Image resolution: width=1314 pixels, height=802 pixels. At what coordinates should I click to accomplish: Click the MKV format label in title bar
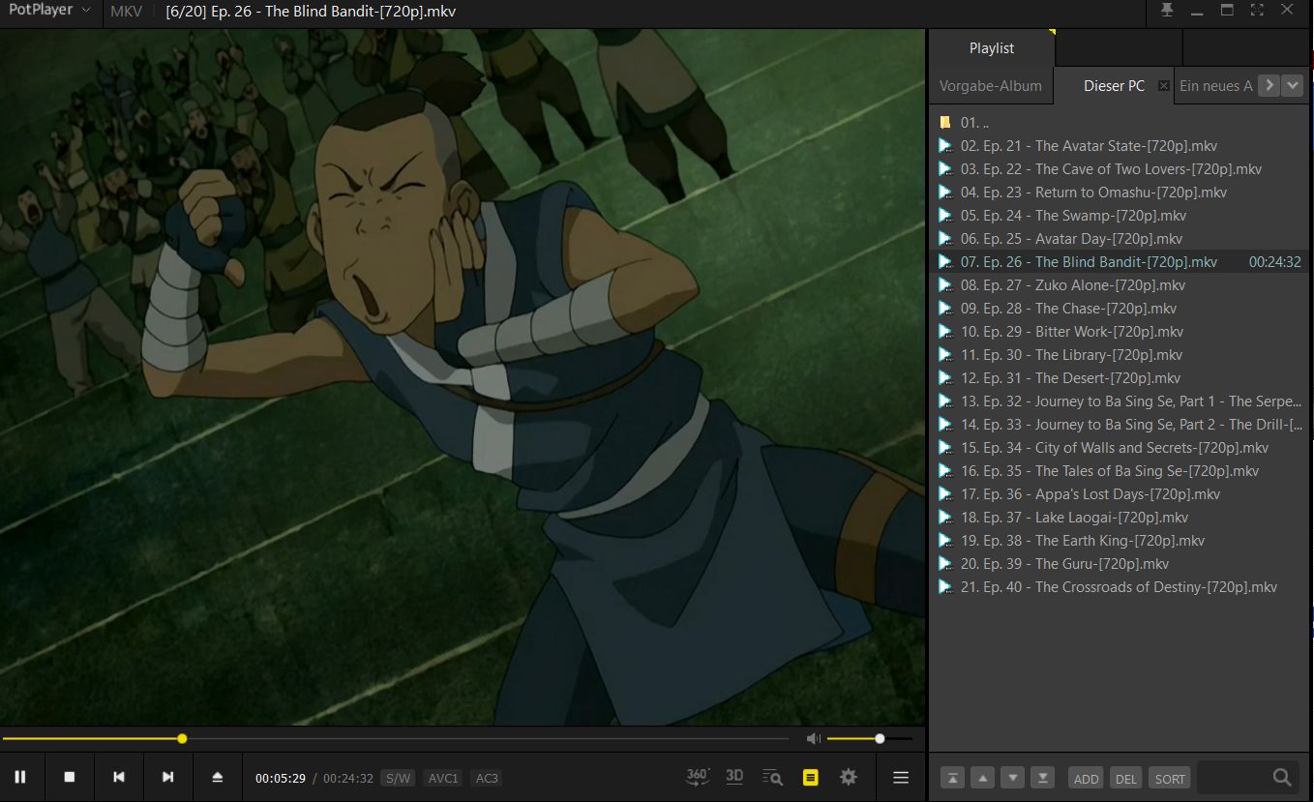127,11
